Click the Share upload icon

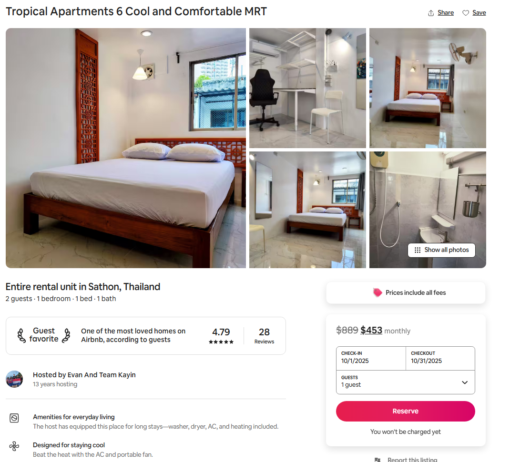[x=431, y=13]
